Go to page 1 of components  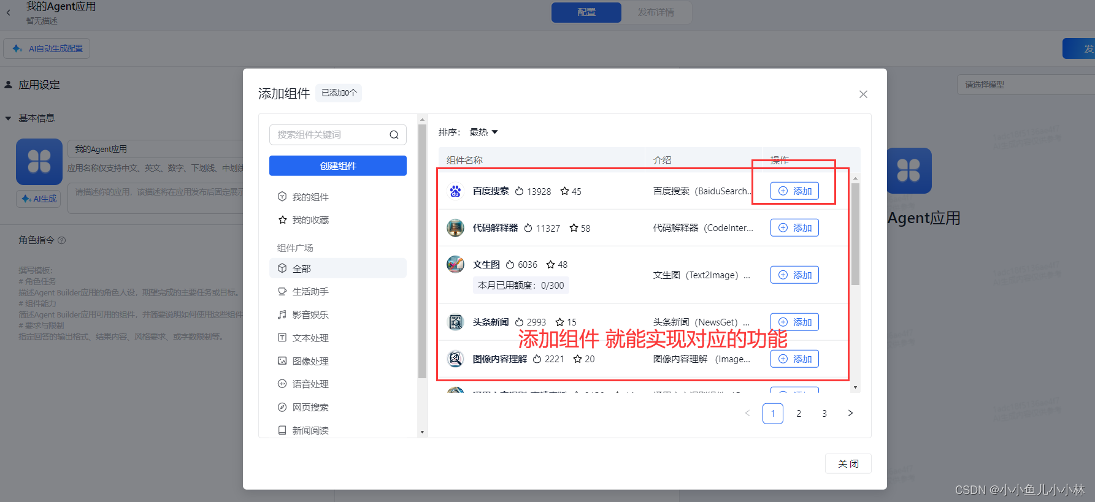(x=773, y=413)
